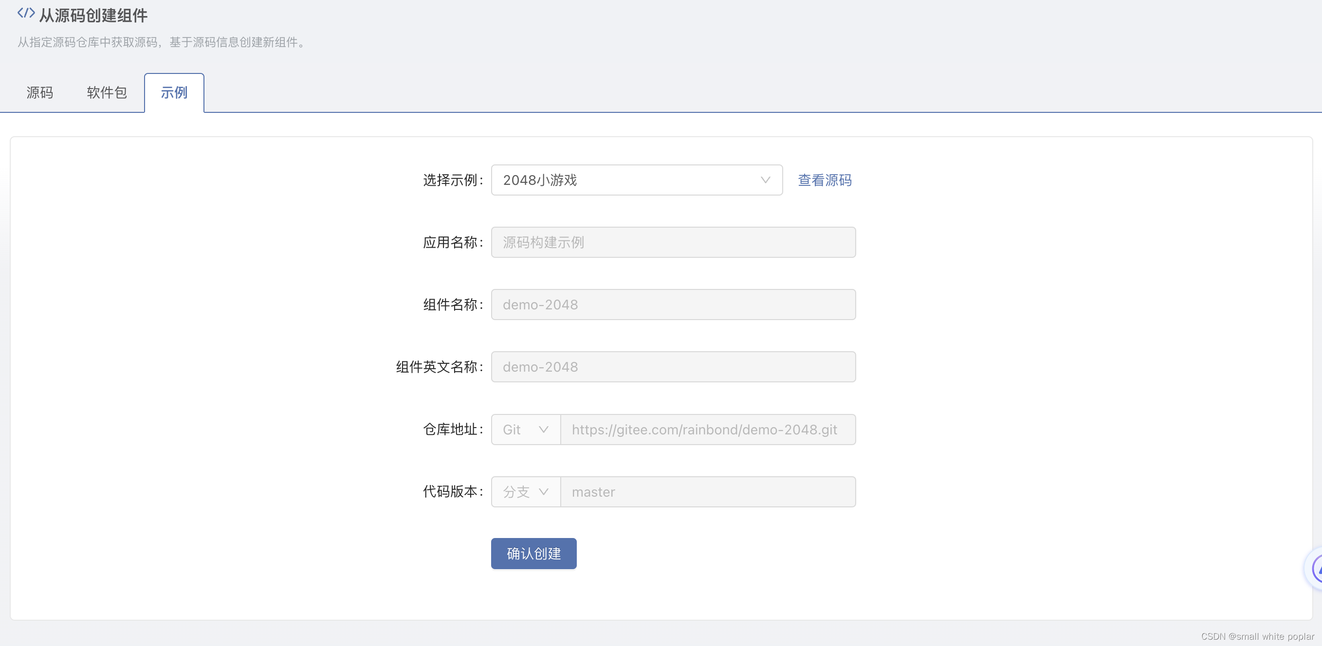Click the 从源码创建组件 page title
The width and height of the screenshot is (1322, 646).
(x=93, y=16)
